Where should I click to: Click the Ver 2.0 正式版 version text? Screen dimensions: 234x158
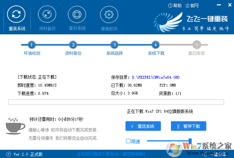28,154
